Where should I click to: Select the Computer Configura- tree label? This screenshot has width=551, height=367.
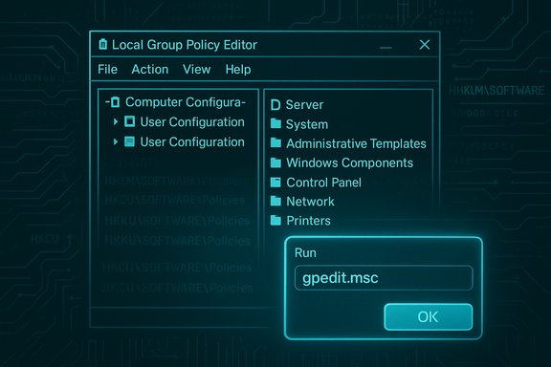click(186, 102)
